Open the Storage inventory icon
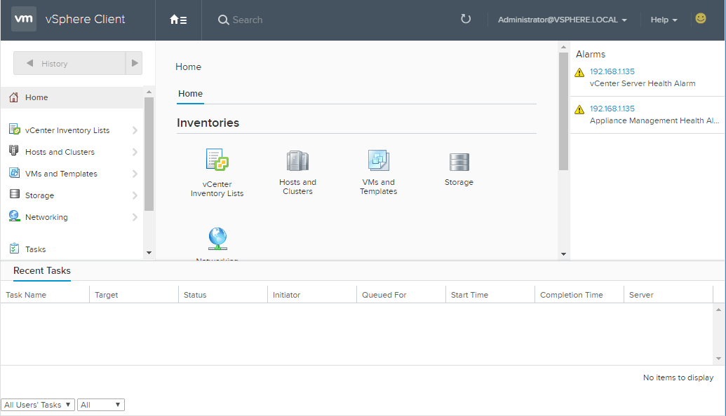 tap(459, 162)
